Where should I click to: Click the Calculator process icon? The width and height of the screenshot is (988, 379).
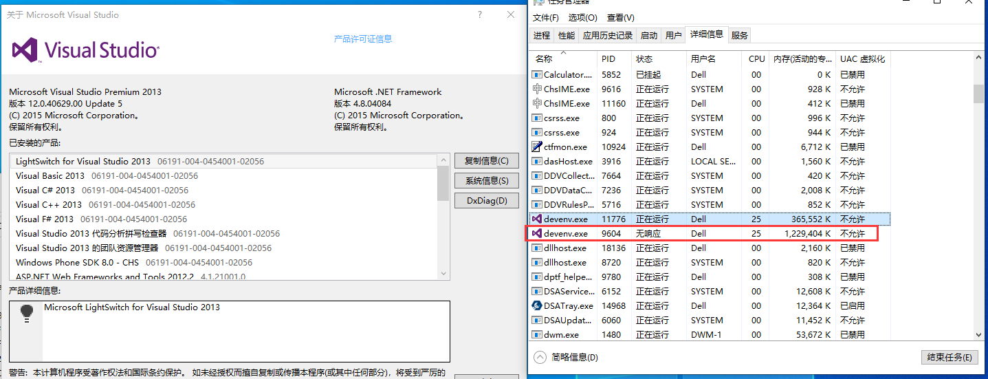[537, 74]
